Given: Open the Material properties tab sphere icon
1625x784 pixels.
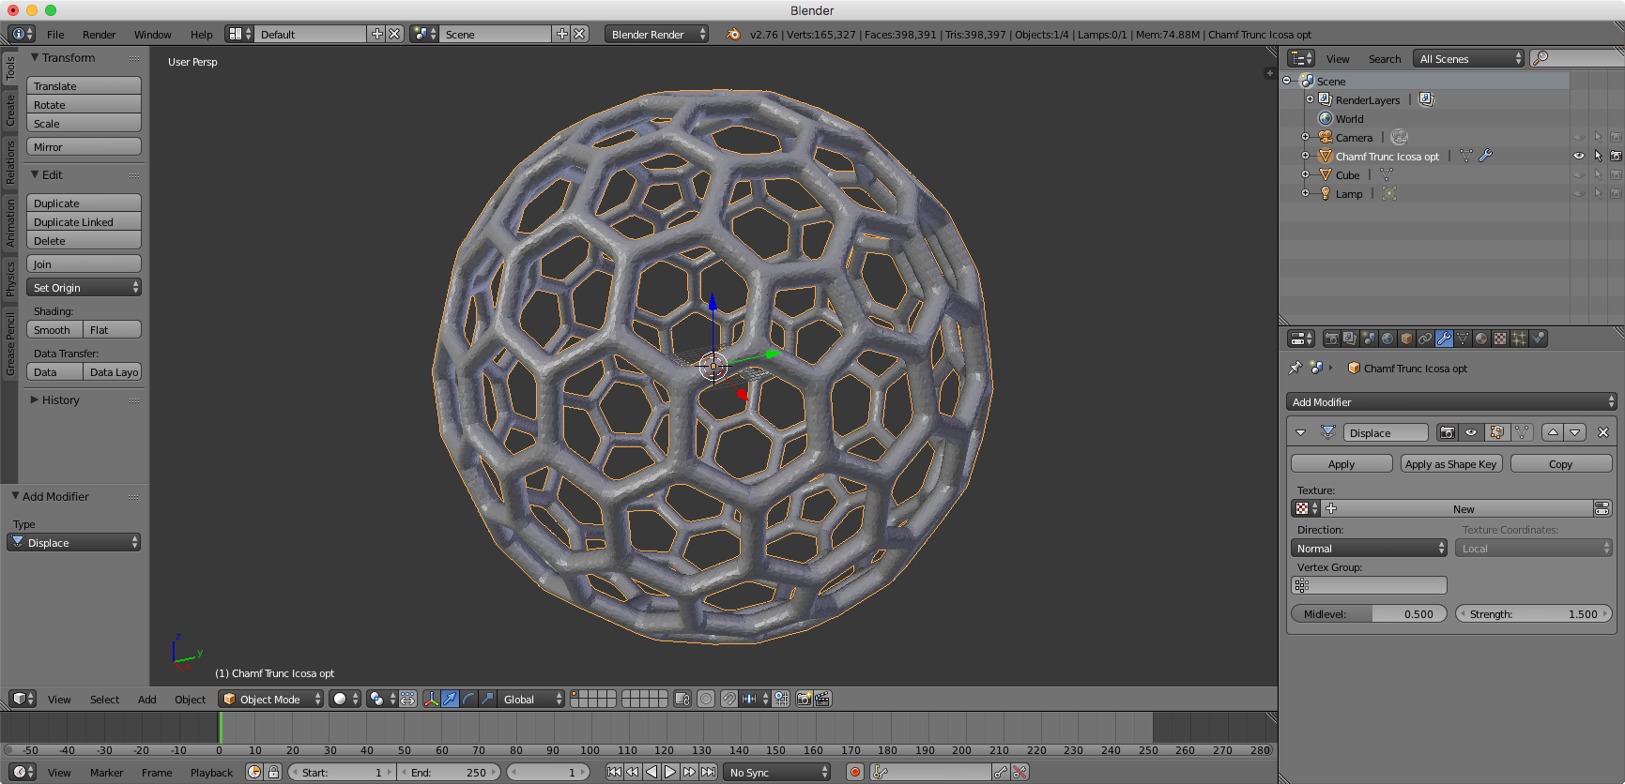Looking at the screenshot, I should [x=1481, y=339].
